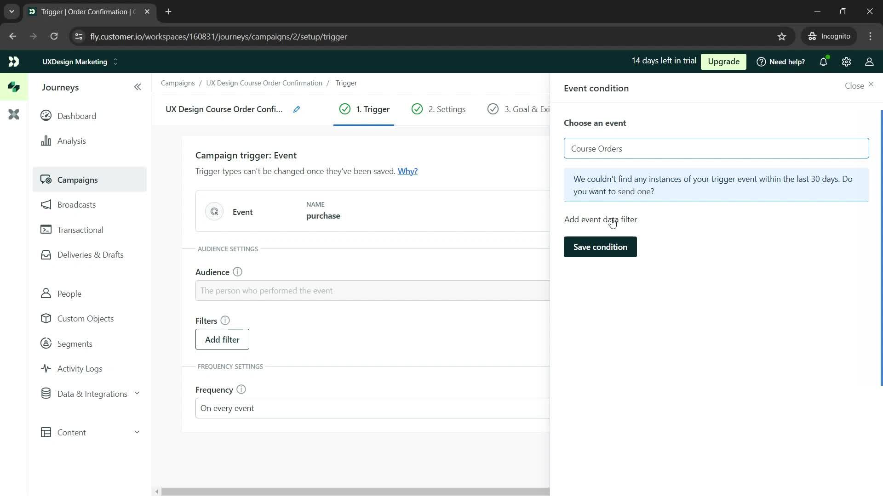
Task: Click the Segments sidebar icon
Action: coord(47,344)
